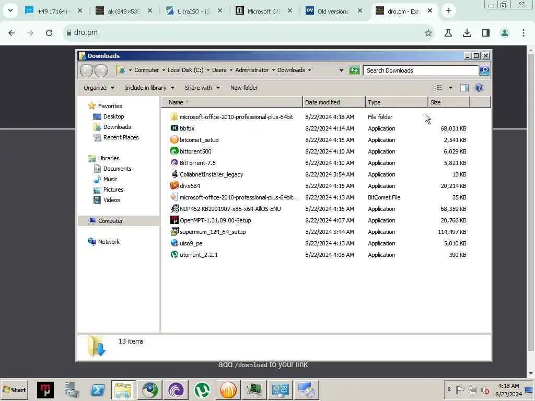Screen dimensions: 535x401
Task: Open the Chrome Labs flask icon
Action: click(x=448, y=33)
